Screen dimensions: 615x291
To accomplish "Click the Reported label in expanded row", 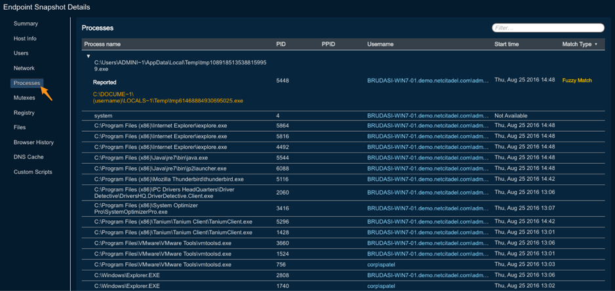I will pyautogui.click(x=104, y=83).
